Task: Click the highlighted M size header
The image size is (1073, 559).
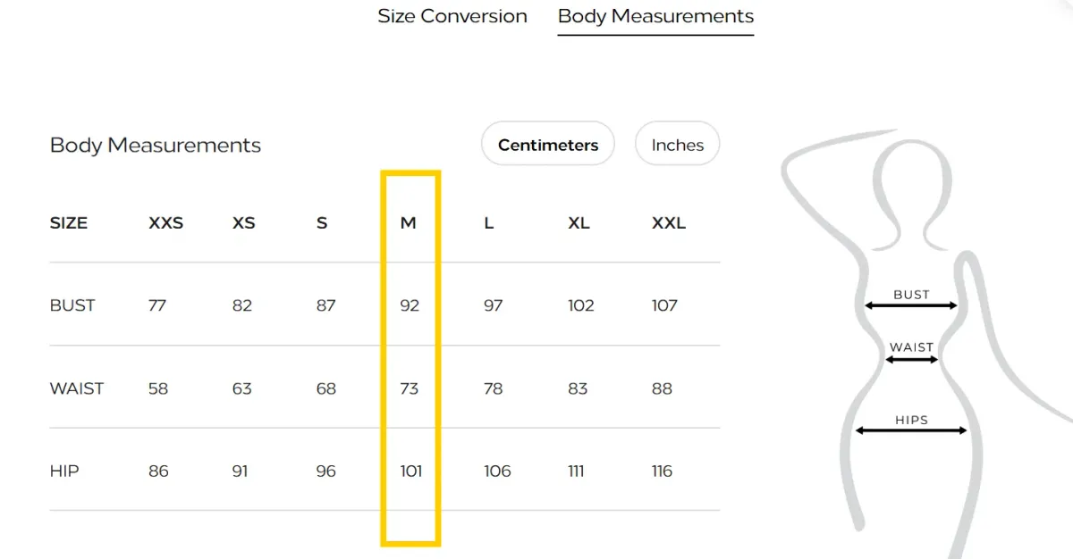Action: pos(409,223)
